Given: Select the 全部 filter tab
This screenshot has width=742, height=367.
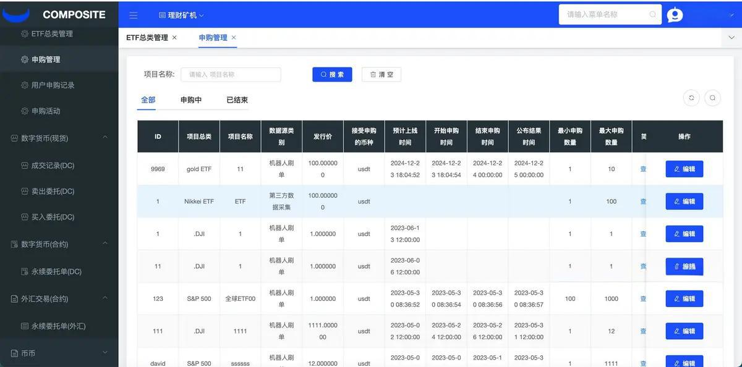Looking at the screenshot, I should 148,99.
